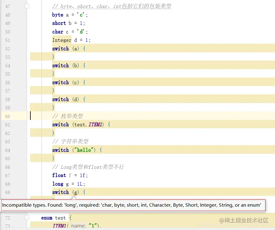Click the 'Integer' type on line 51
This screenshot has width=275, height=230.
pos(62,40)
